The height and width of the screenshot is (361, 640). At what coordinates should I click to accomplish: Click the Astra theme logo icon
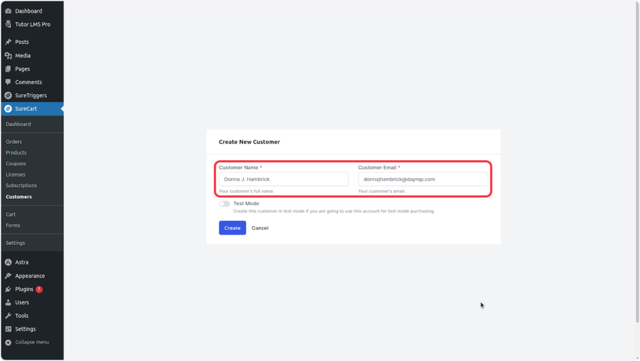(x=8, y=262)
